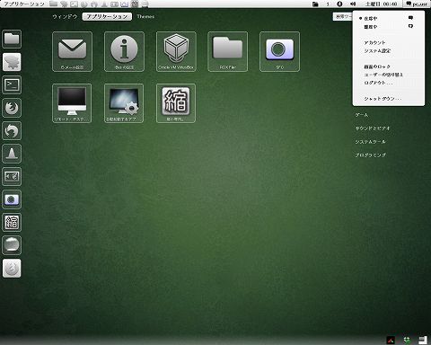431x345 pixels.
Task: Click the dark red tray icon at bottom right
Action: pyautogui.click(x=391, y=340)
